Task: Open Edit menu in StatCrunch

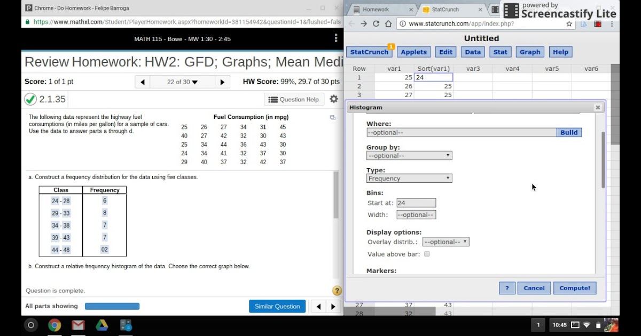Action: pyautogui.click(x=446, y=52)
